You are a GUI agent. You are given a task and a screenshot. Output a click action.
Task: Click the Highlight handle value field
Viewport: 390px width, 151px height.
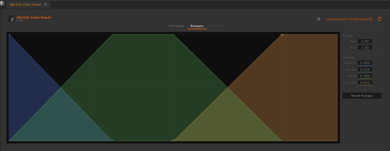[365, 83]
